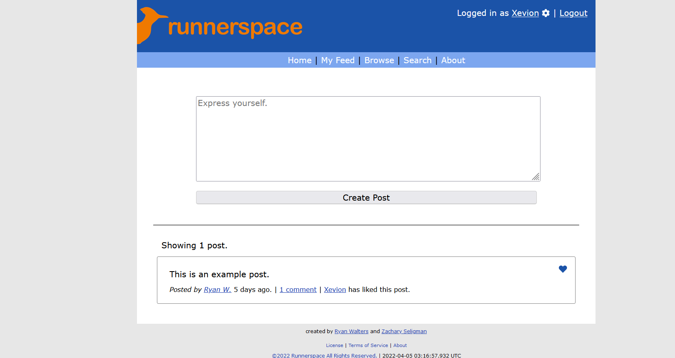Open the Home navigation item
675x358 pixels.
click(x=299, y=60)
